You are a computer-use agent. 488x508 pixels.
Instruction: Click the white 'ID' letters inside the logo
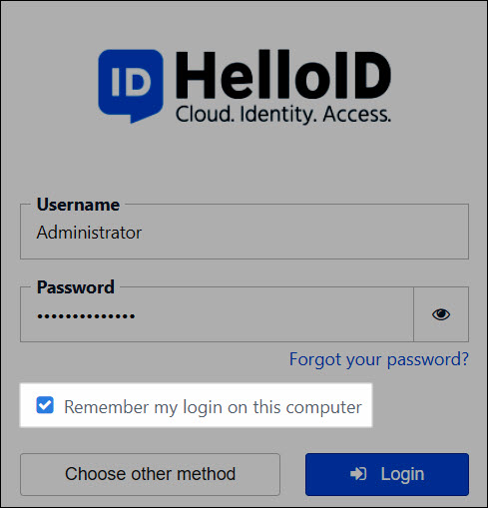click(x=131, y=82)
